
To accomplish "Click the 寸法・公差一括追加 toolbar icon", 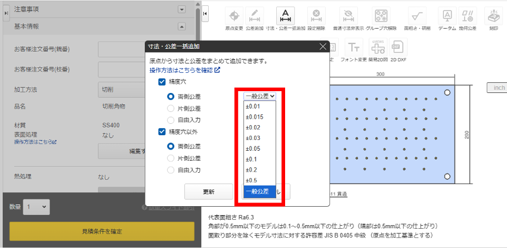I will pyautogui.click(x=286, y=16).
